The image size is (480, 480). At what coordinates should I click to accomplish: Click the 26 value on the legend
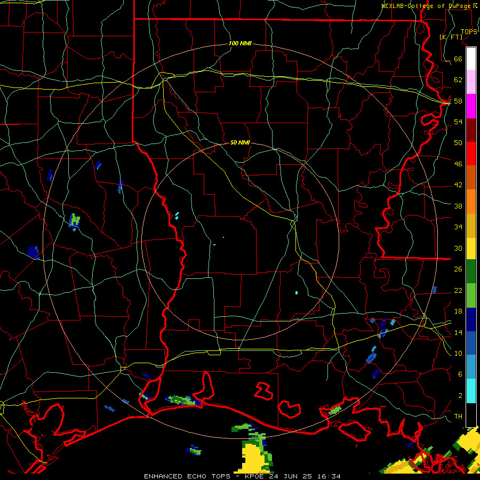click(458, 269)
